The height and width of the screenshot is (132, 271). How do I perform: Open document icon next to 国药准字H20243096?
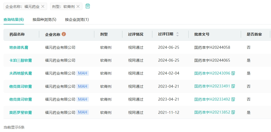[233, 73]
